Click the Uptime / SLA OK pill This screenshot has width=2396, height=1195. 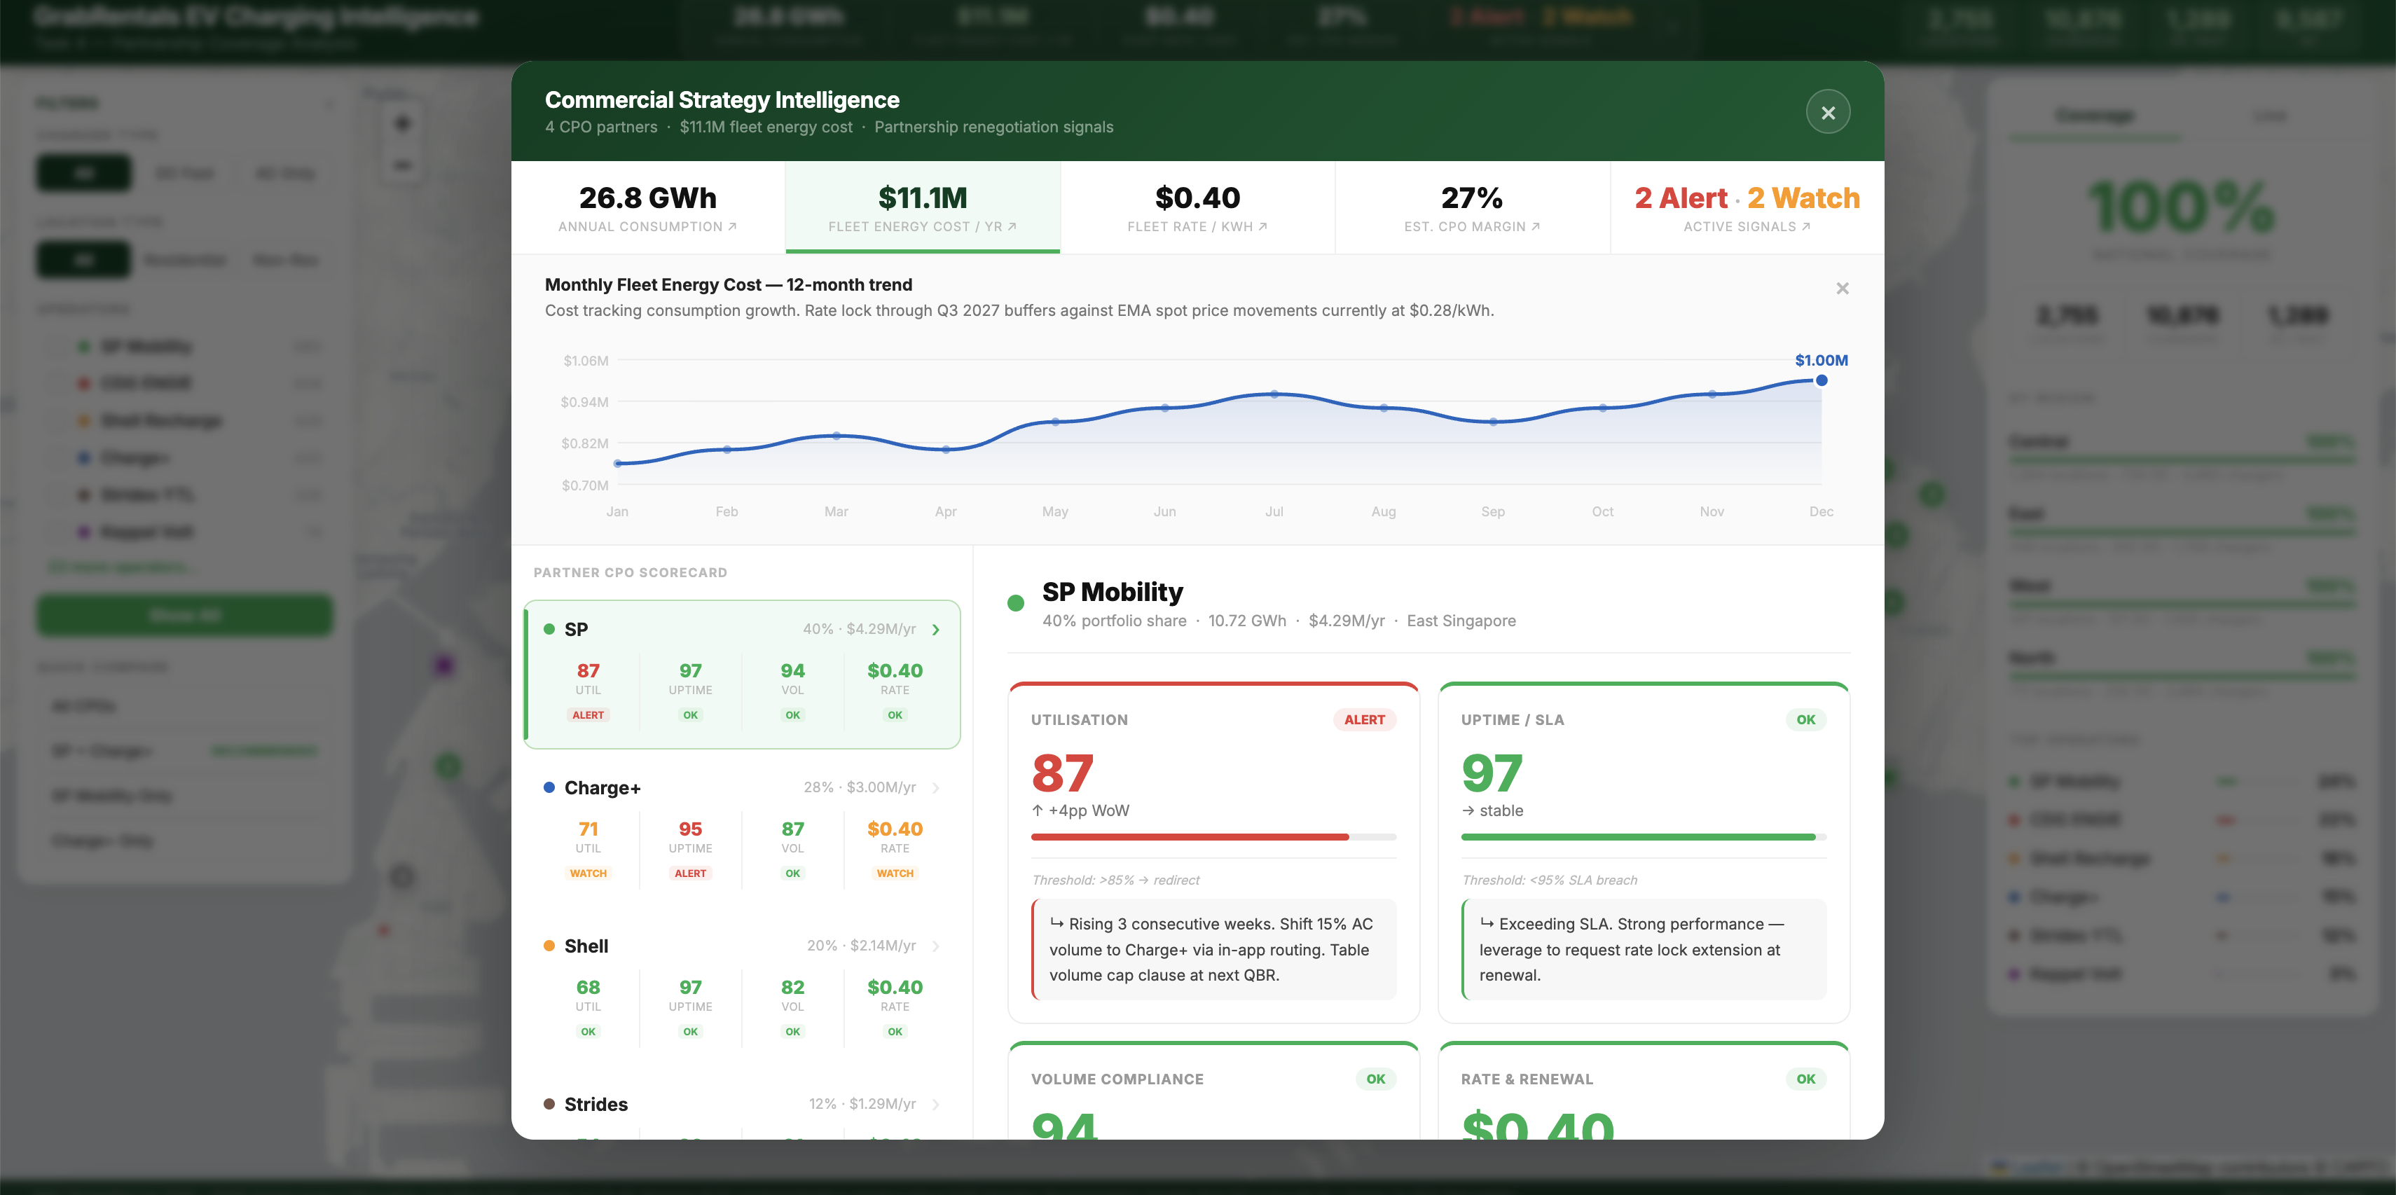(1805, 720)
